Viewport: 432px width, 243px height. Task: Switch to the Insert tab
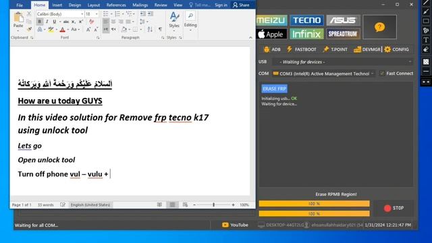57,5
